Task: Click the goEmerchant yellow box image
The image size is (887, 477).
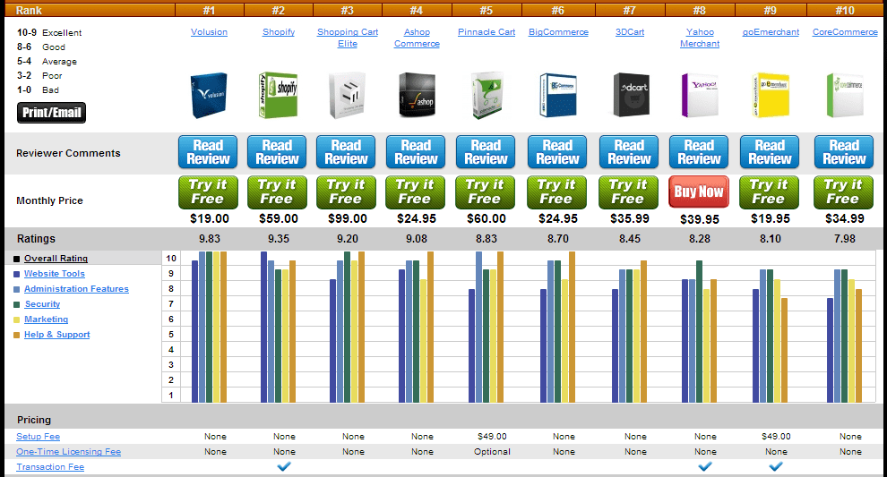Action: [771, 95]
